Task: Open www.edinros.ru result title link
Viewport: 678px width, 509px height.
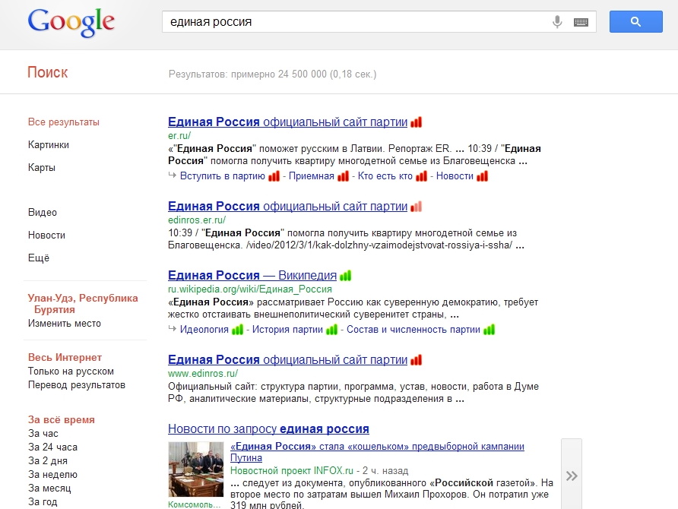Action: 287,360
